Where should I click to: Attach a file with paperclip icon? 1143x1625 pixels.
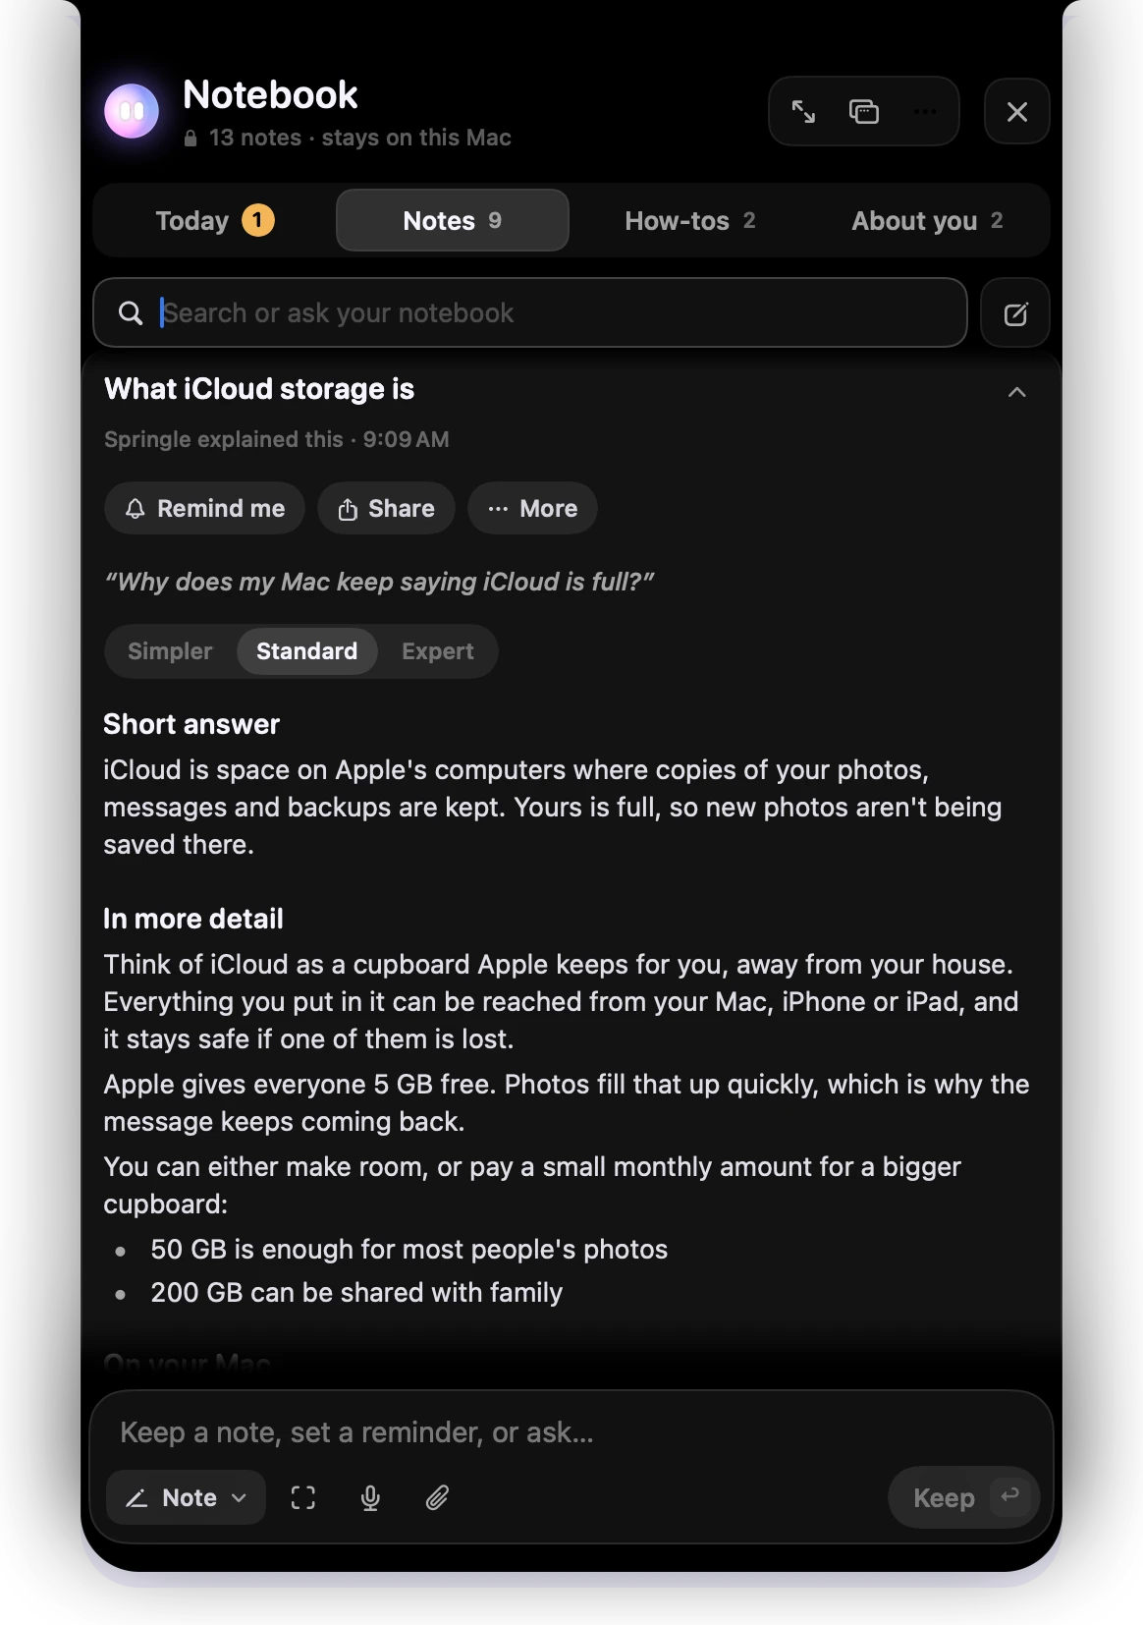point(437,1497)
